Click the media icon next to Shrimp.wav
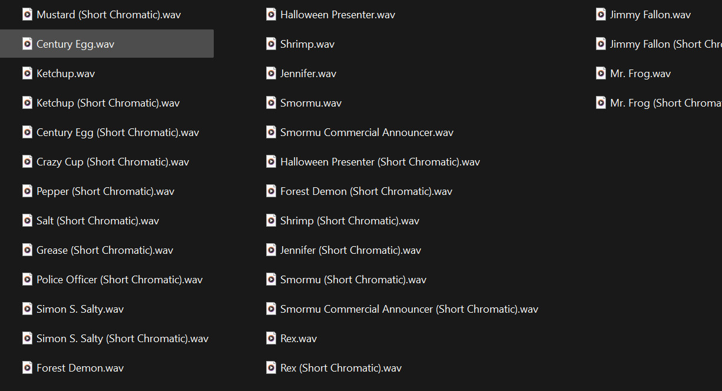The image size is (722, 391). pyautogui.click(x=271, y=44)
